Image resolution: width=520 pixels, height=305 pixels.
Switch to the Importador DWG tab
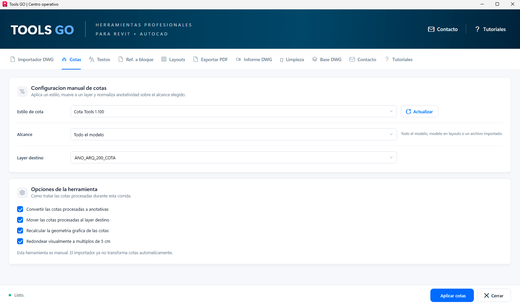click(x=32, y=59)
